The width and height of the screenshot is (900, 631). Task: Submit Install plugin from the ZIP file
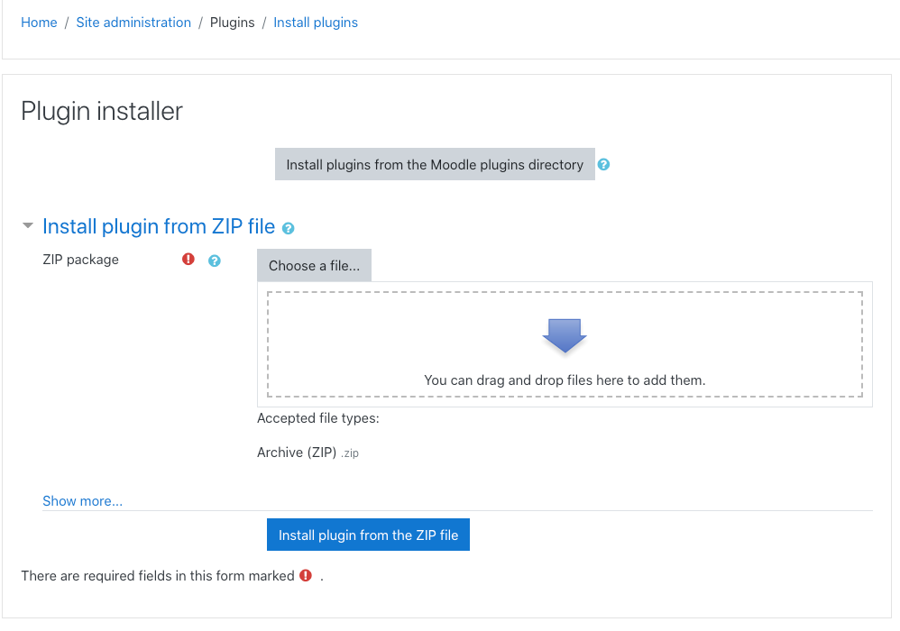pyautogui.click(x=368, y=535)
